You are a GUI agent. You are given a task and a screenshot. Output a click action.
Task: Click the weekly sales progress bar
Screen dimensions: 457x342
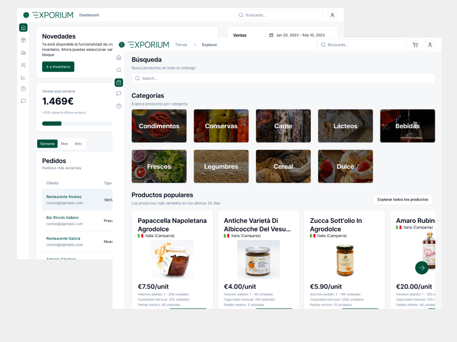pos(77,124)
